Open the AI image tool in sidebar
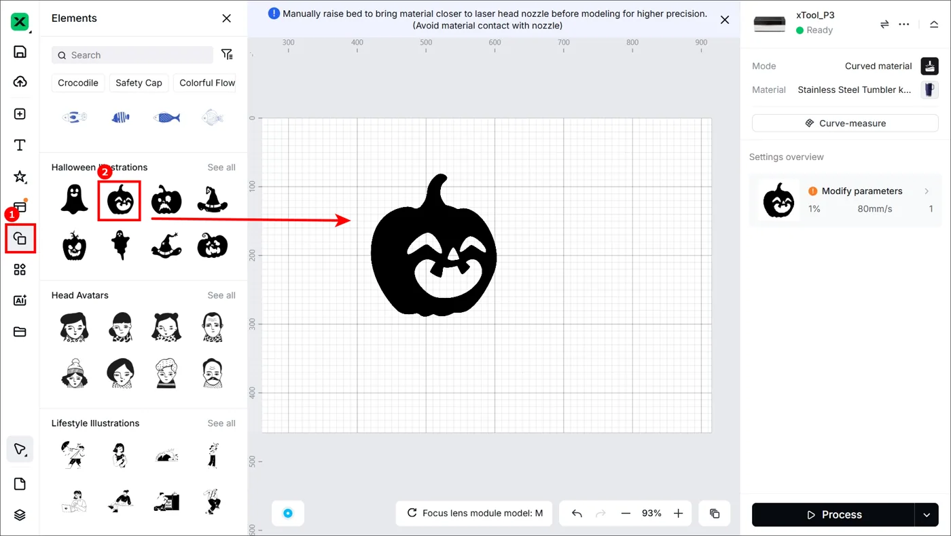Screen dimensions: 951x536 pos(20,301)
